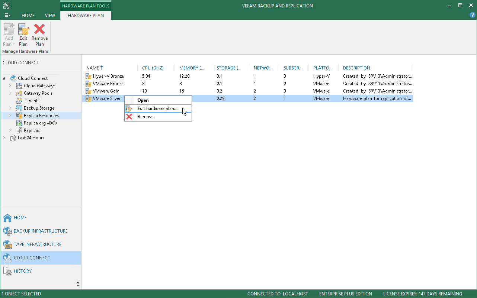Sort by the CPU (GHz) column header

(x=156, y=68)
